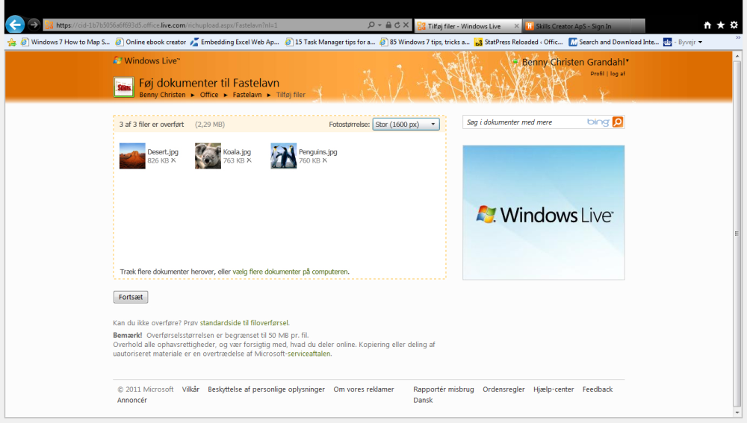Open favorite Online ebook creator
This screenshot has width=747, height=423.
[151, 43]
